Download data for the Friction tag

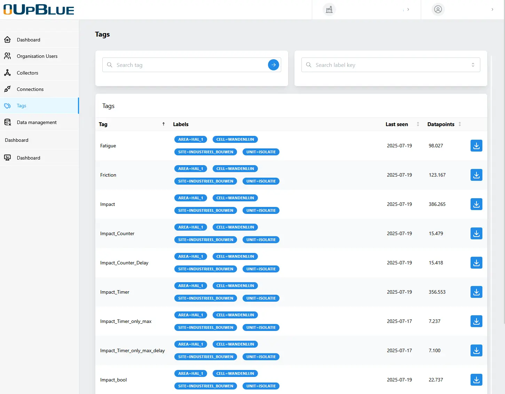476,175
